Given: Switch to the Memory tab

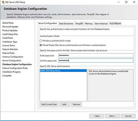Looking at the screenshot, I should coord(89,24).
